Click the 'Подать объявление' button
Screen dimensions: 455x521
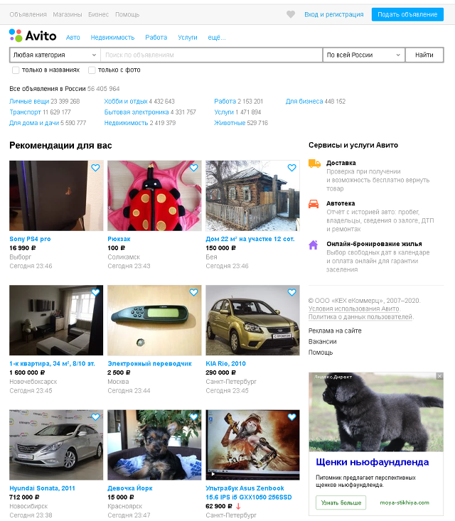point(407,15)
